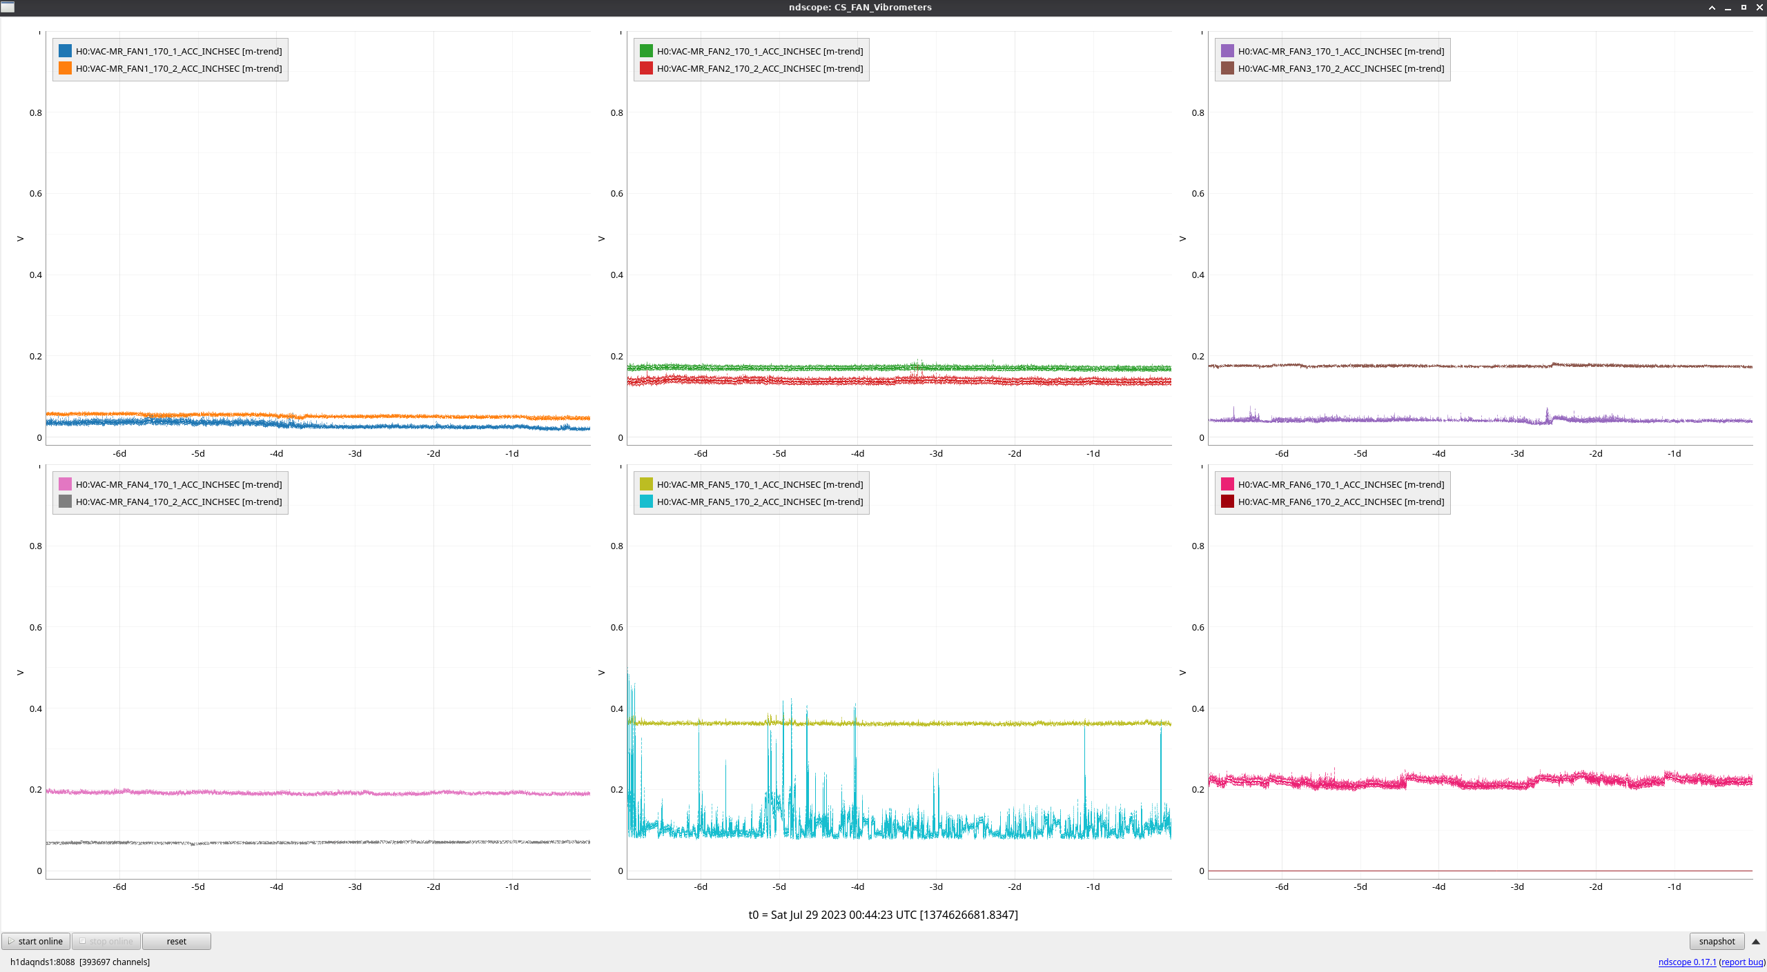The height and width of the screenshot is (972, 1767).
Task: Click the orange FAN1_170_2 legend icon
Action: coord(65,68)
